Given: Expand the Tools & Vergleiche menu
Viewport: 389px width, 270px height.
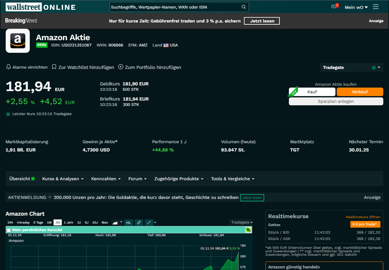Looking at the screenshot, I should coord(233,178).
